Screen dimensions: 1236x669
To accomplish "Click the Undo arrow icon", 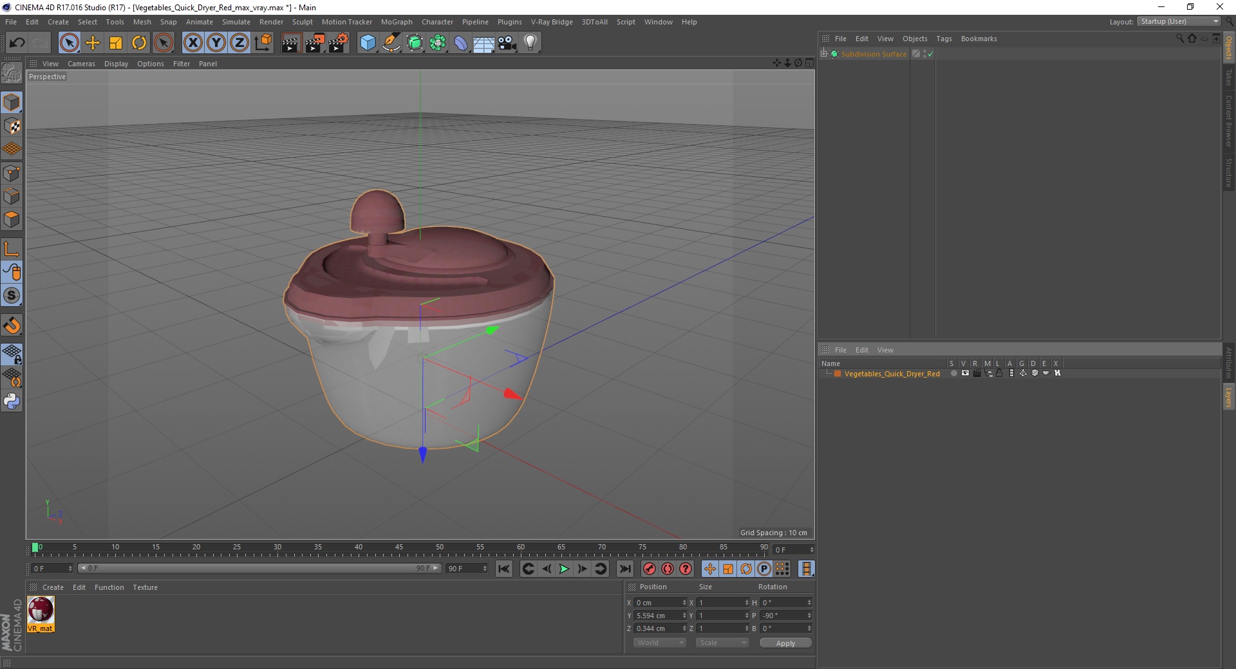I will [x=17, y=43].
